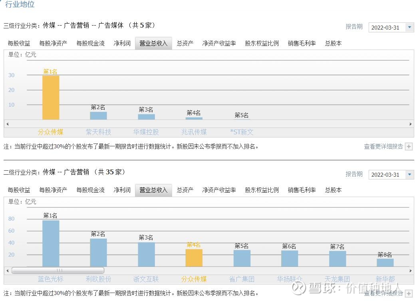Open 省广集团 company link

(x=242, y=279)
